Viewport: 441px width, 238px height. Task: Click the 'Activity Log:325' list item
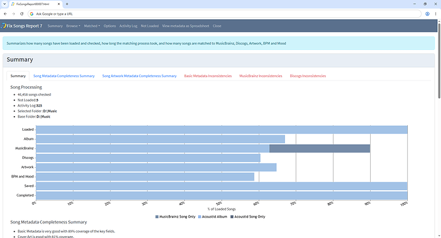[30, 105]
